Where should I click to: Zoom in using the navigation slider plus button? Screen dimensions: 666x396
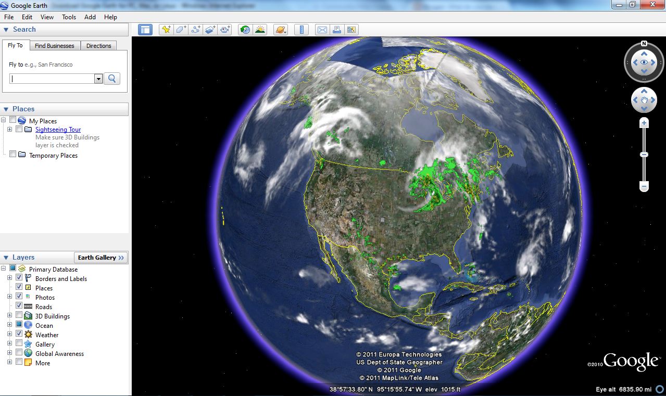click(644, 122)
